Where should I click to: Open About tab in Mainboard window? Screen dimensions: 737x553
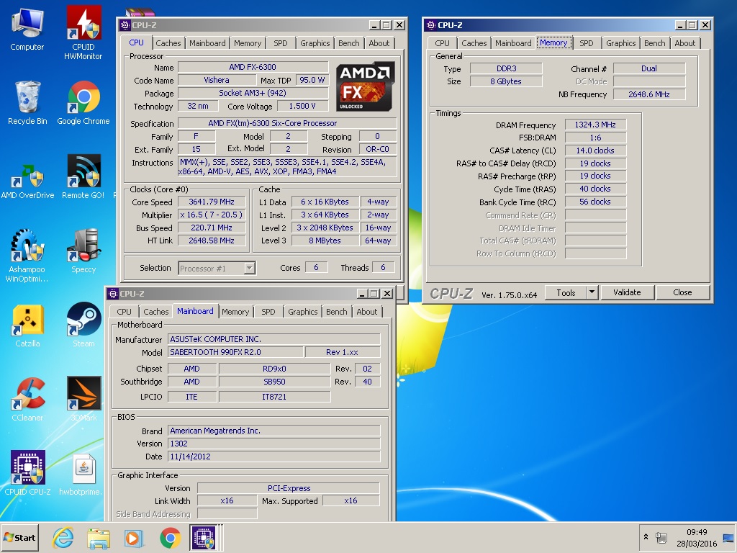366,311
